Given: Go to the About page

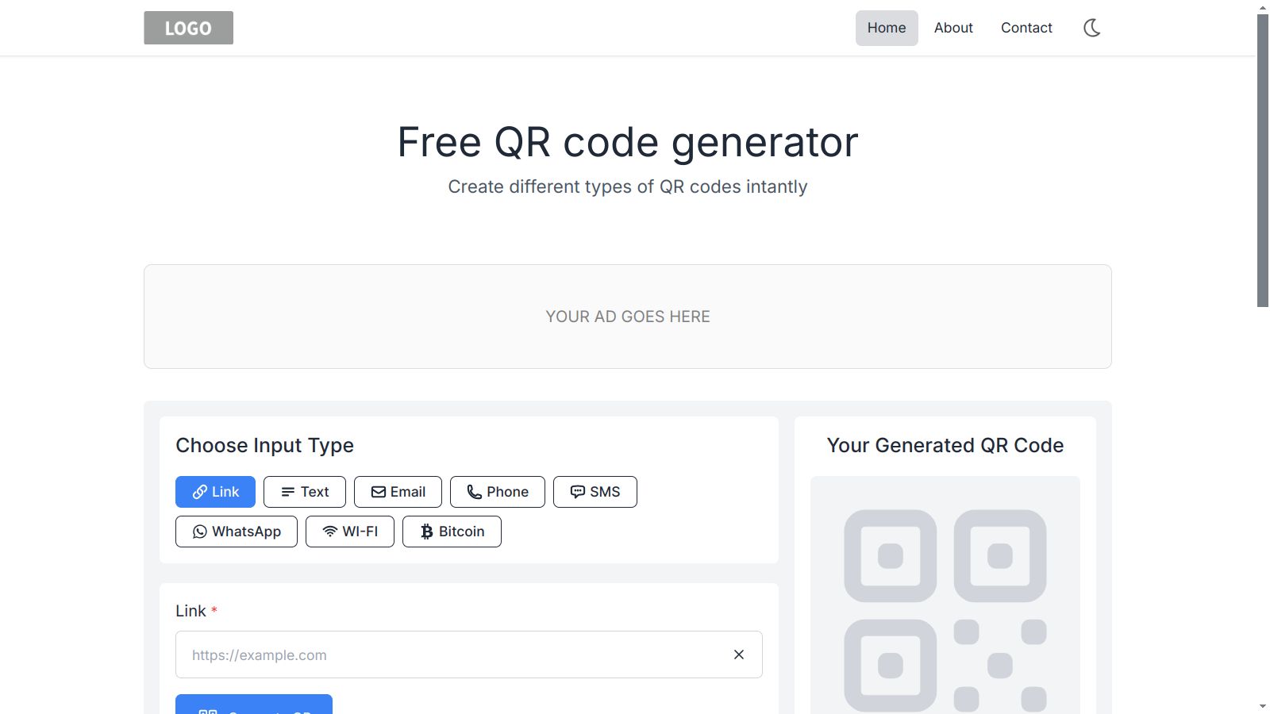Looking at the screenshot, I should (x=953, y=28).
